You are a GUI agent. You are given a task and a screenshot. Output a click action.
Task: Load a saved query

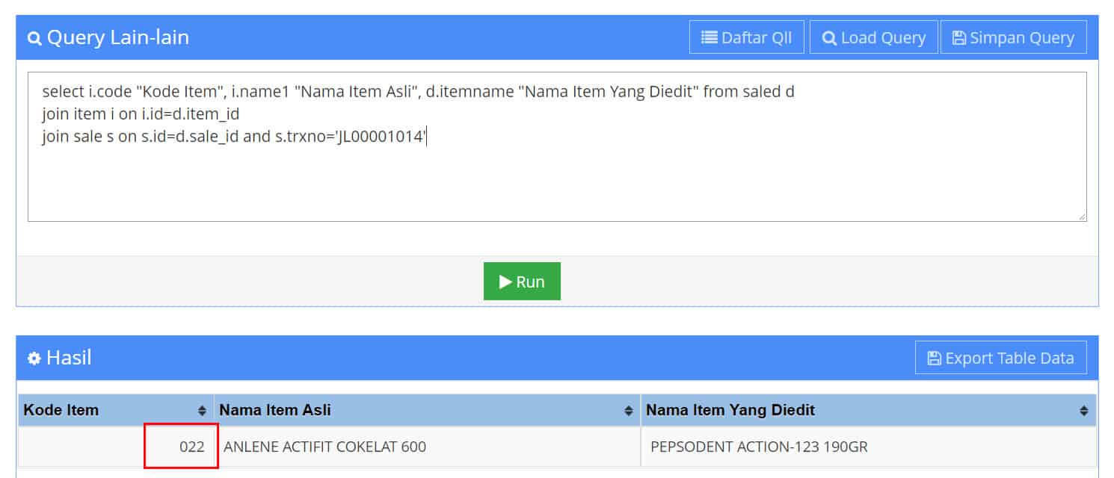click(873, 37)
